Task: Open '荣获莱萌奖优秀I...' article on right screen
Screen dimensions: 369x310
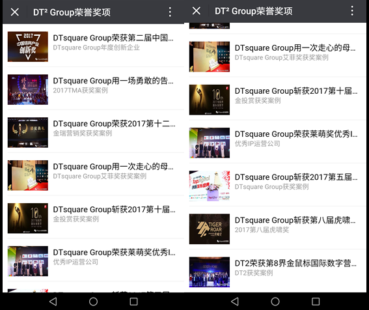Action: [296, 134]
